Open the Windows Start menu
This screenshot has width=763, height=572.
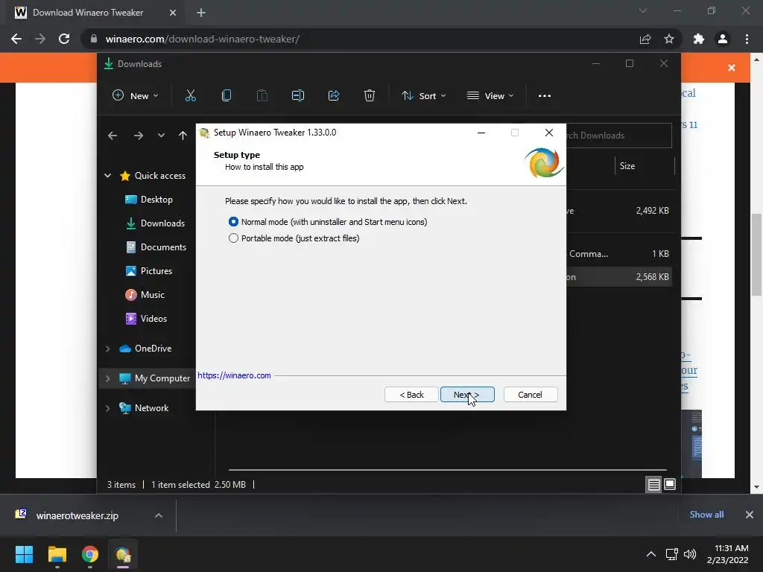24,554
